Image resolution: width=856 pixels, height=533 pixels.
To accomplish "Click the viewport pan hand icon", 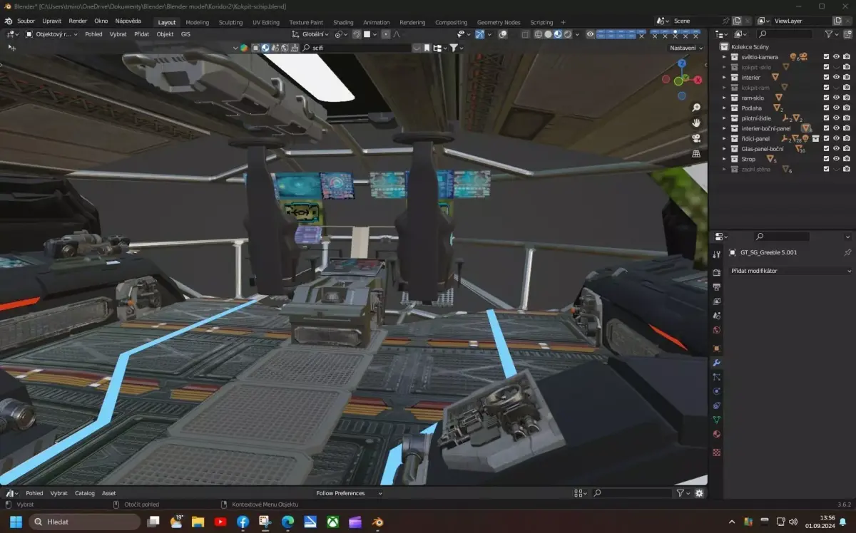I will click(x=695, y=123).
